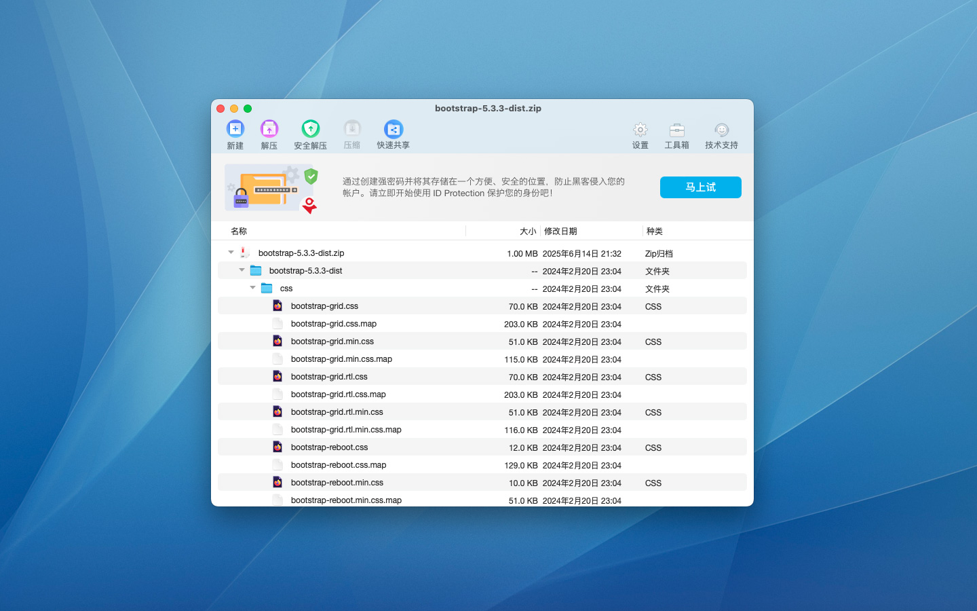The height and width of the screenshot is (611, 977).
Task: Sort by the 大小 column header
Action: click(x=528, y=232)
